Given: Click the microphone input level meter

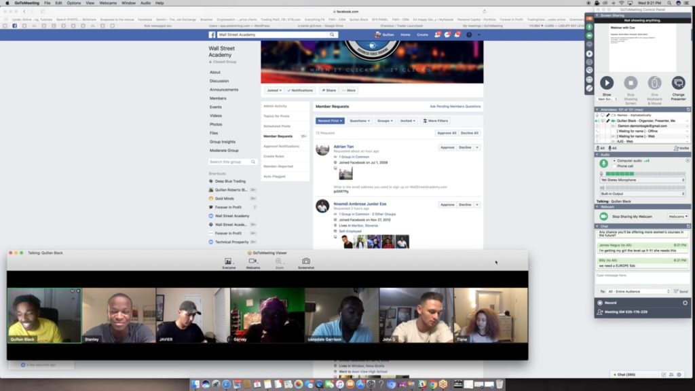Looking at the screenshot, I should [645, 174].
